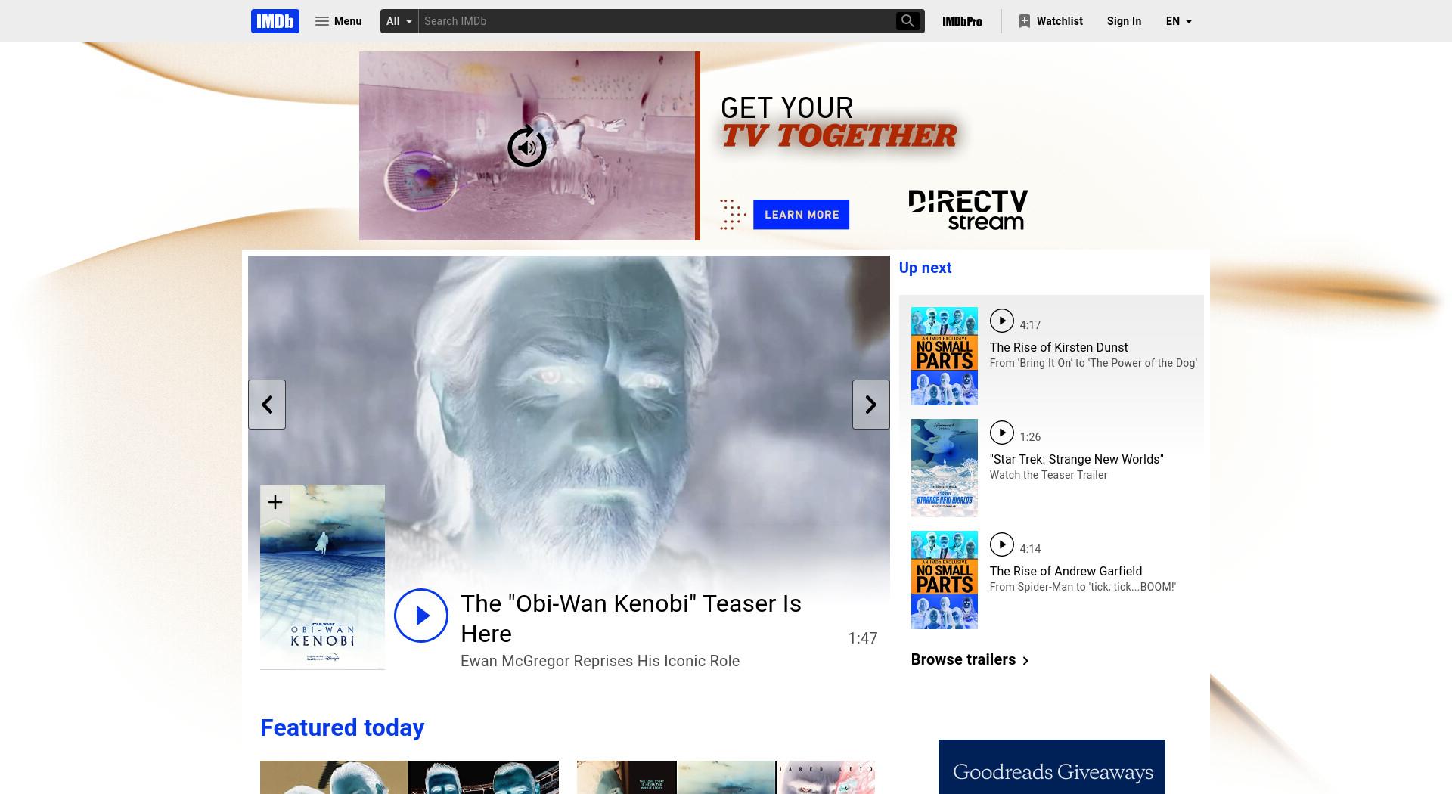Replay the ad video with sound
Viewport: 1452px width, 794px height.
click(527, 147)
